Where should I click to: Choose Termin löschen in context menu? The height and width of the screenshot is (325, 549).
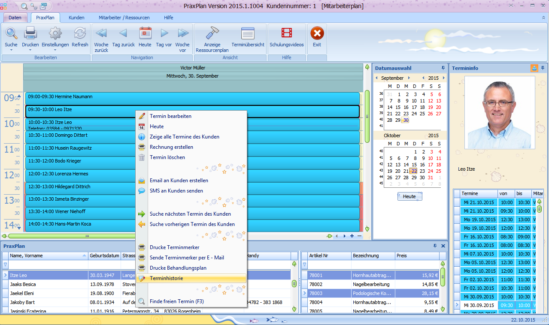pos(167,157)
